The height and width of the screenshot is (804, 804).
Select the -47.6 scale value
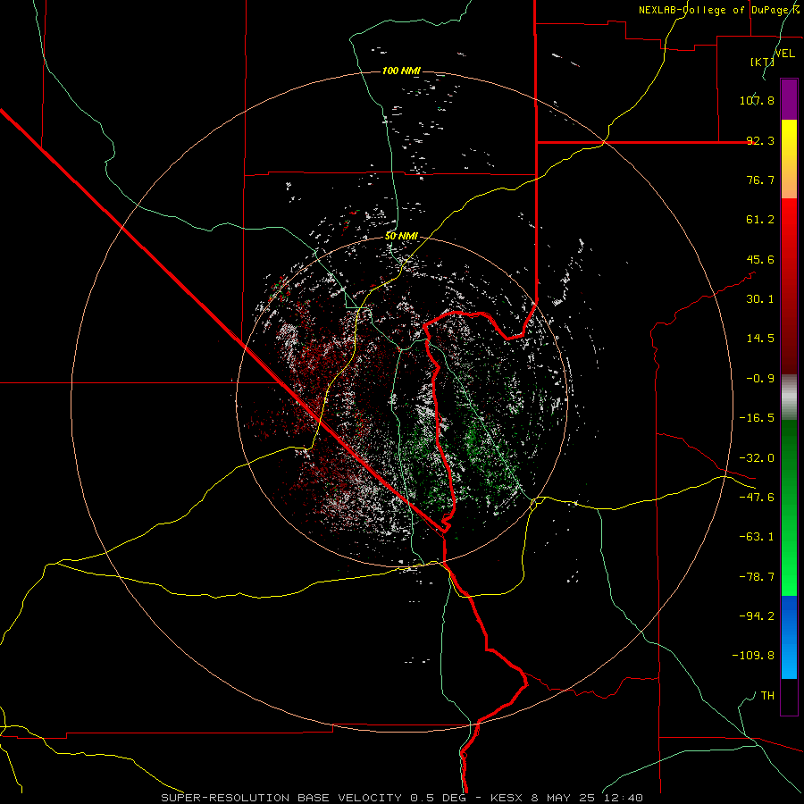[x=757, y=498]
